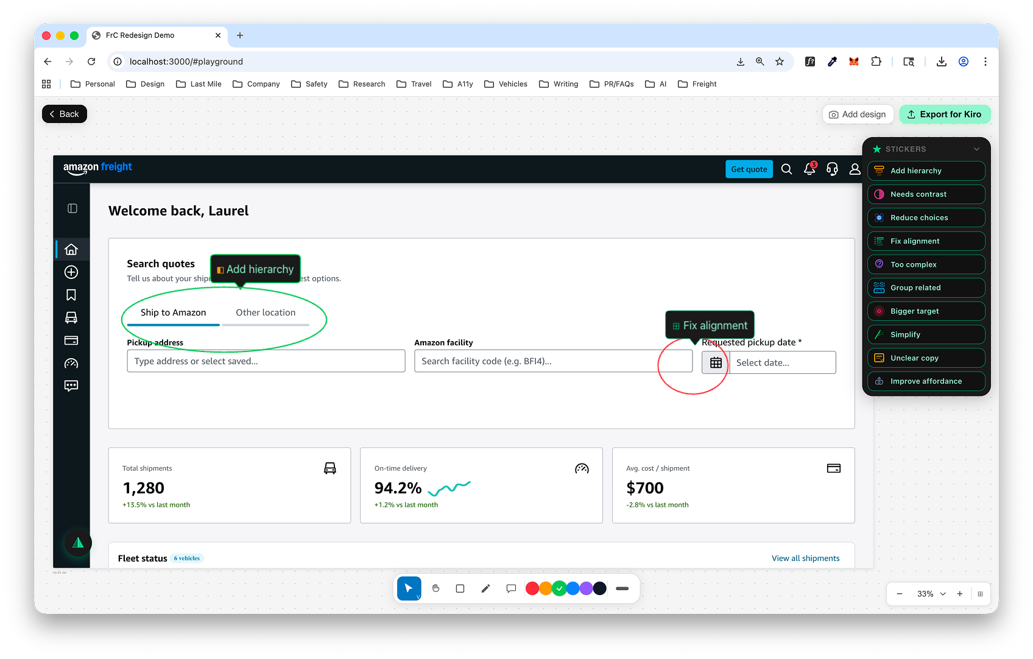Click the headset support icon

point(832,169)
